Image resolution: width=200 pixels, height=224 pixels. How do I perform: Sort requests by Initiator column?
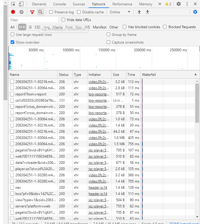tap(99, 74)
